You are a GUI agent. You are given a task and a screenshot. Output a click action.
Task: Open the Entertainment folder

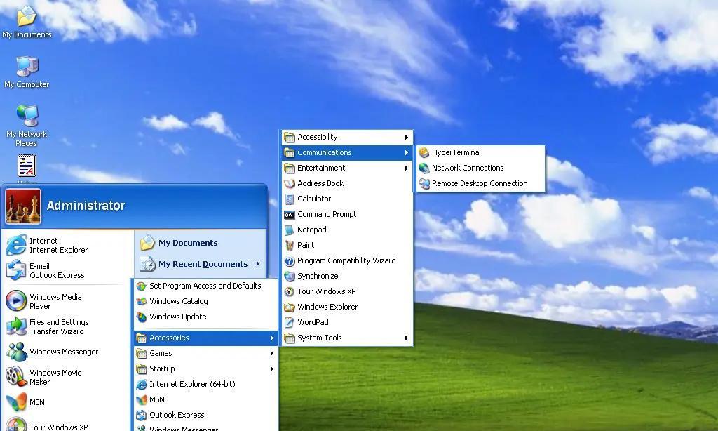346,168
